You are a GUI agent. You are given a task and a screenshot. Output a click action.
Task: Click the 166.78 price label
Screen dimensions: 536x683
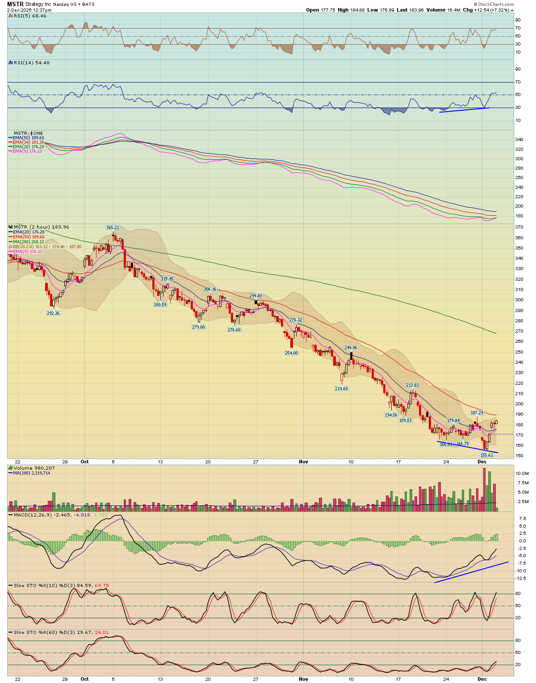pyautogui.click(x=462, y=443)
